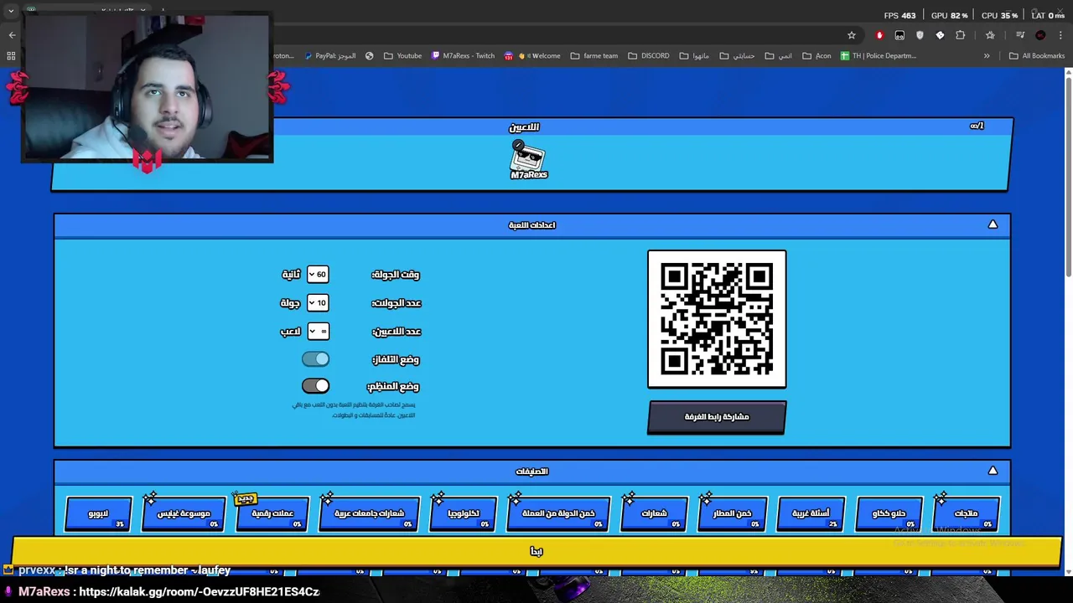
Task: Toggle the TV mode switch
Action: coord(316,359)
